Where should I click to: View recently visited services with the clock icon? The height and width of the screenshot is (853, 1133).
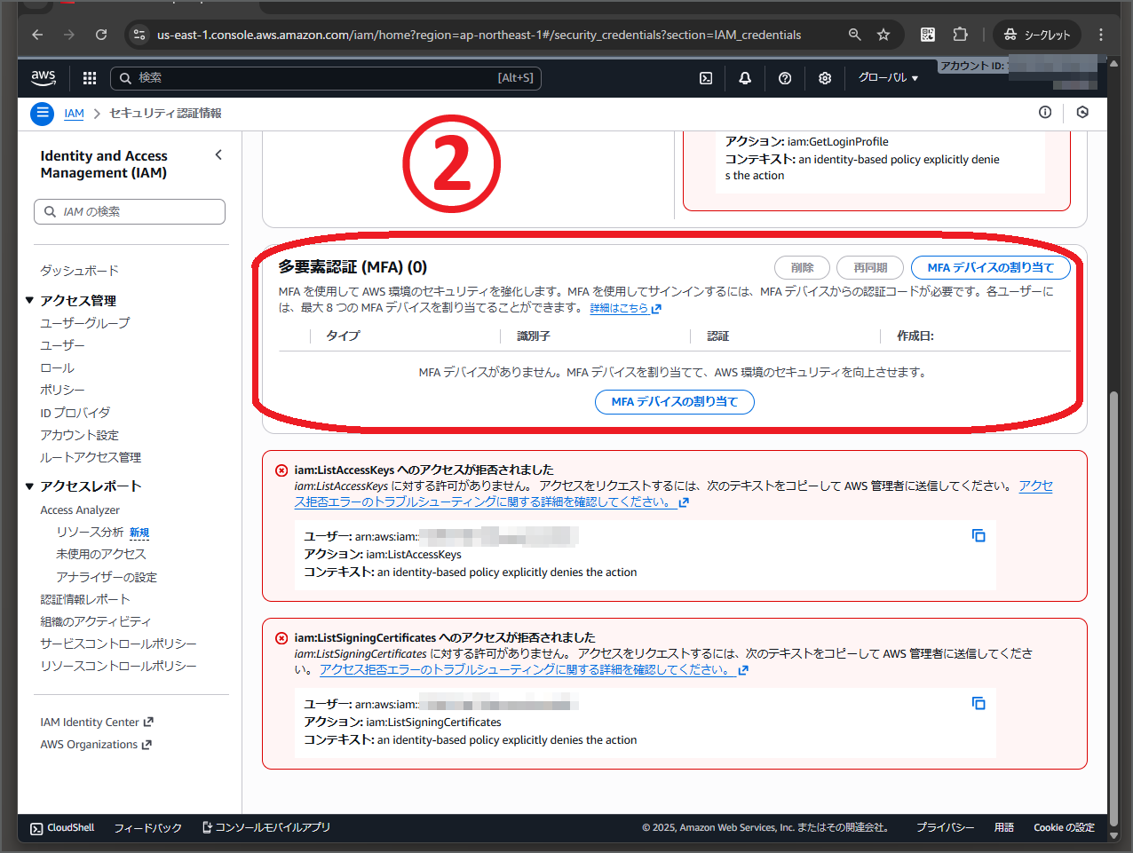1081,113
